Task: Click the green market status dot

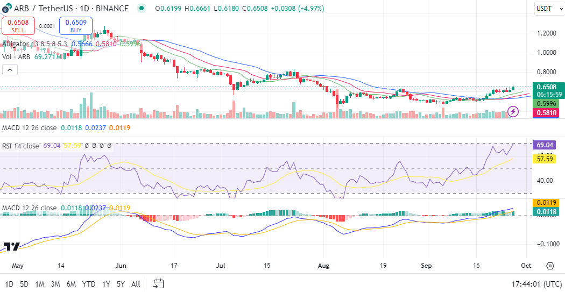Action: [143, 8]
